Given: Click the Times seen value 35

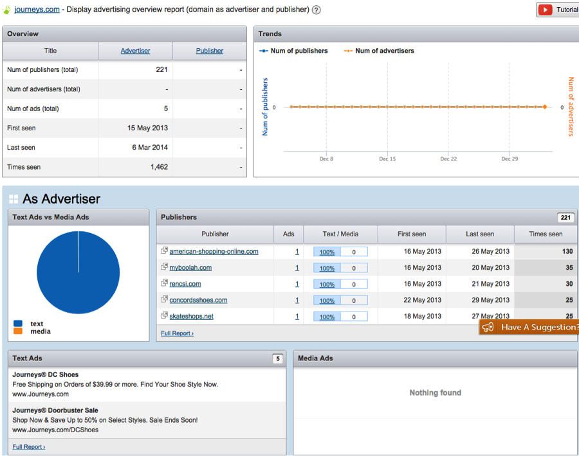Looking at the screenshot, I should coord(569,268).
